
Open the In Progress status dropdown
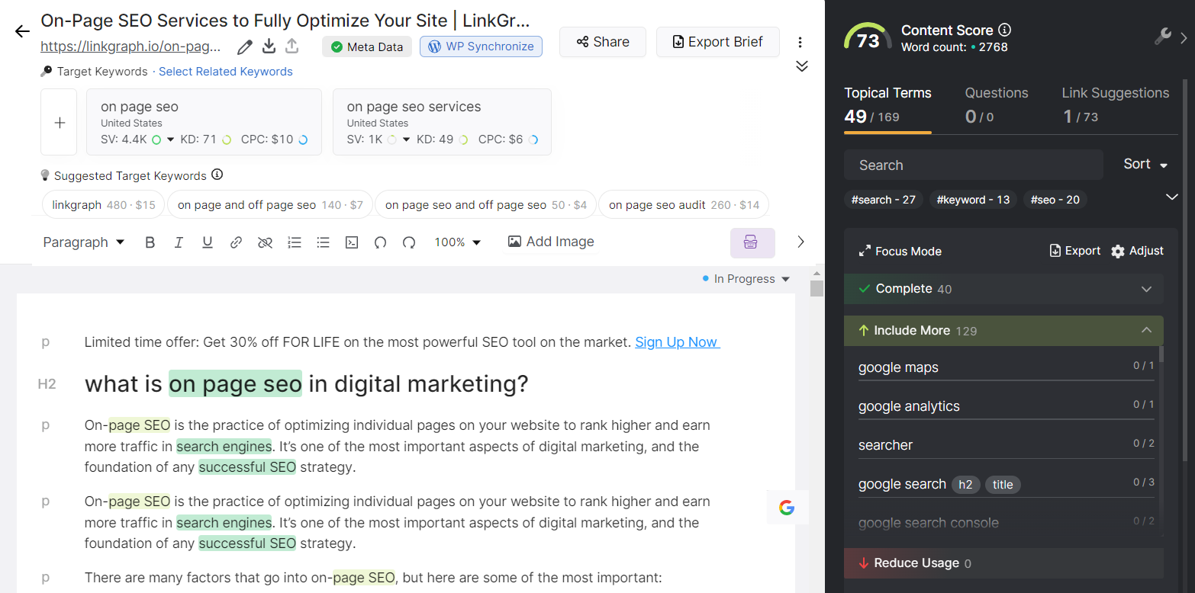click(746, 279)
